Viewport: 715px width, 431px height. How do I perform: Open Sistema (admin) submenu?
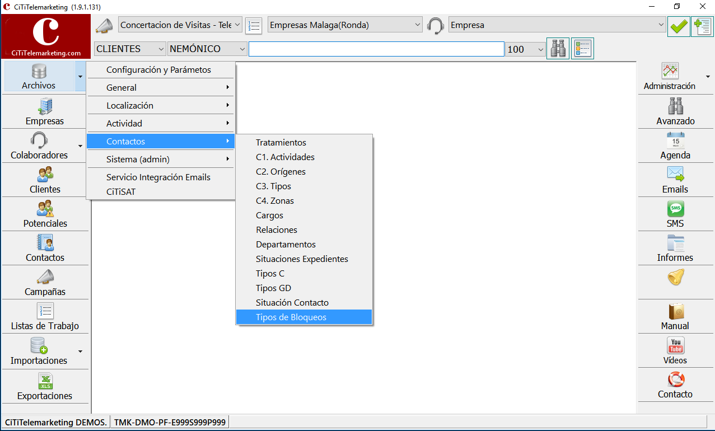(161, 159)
